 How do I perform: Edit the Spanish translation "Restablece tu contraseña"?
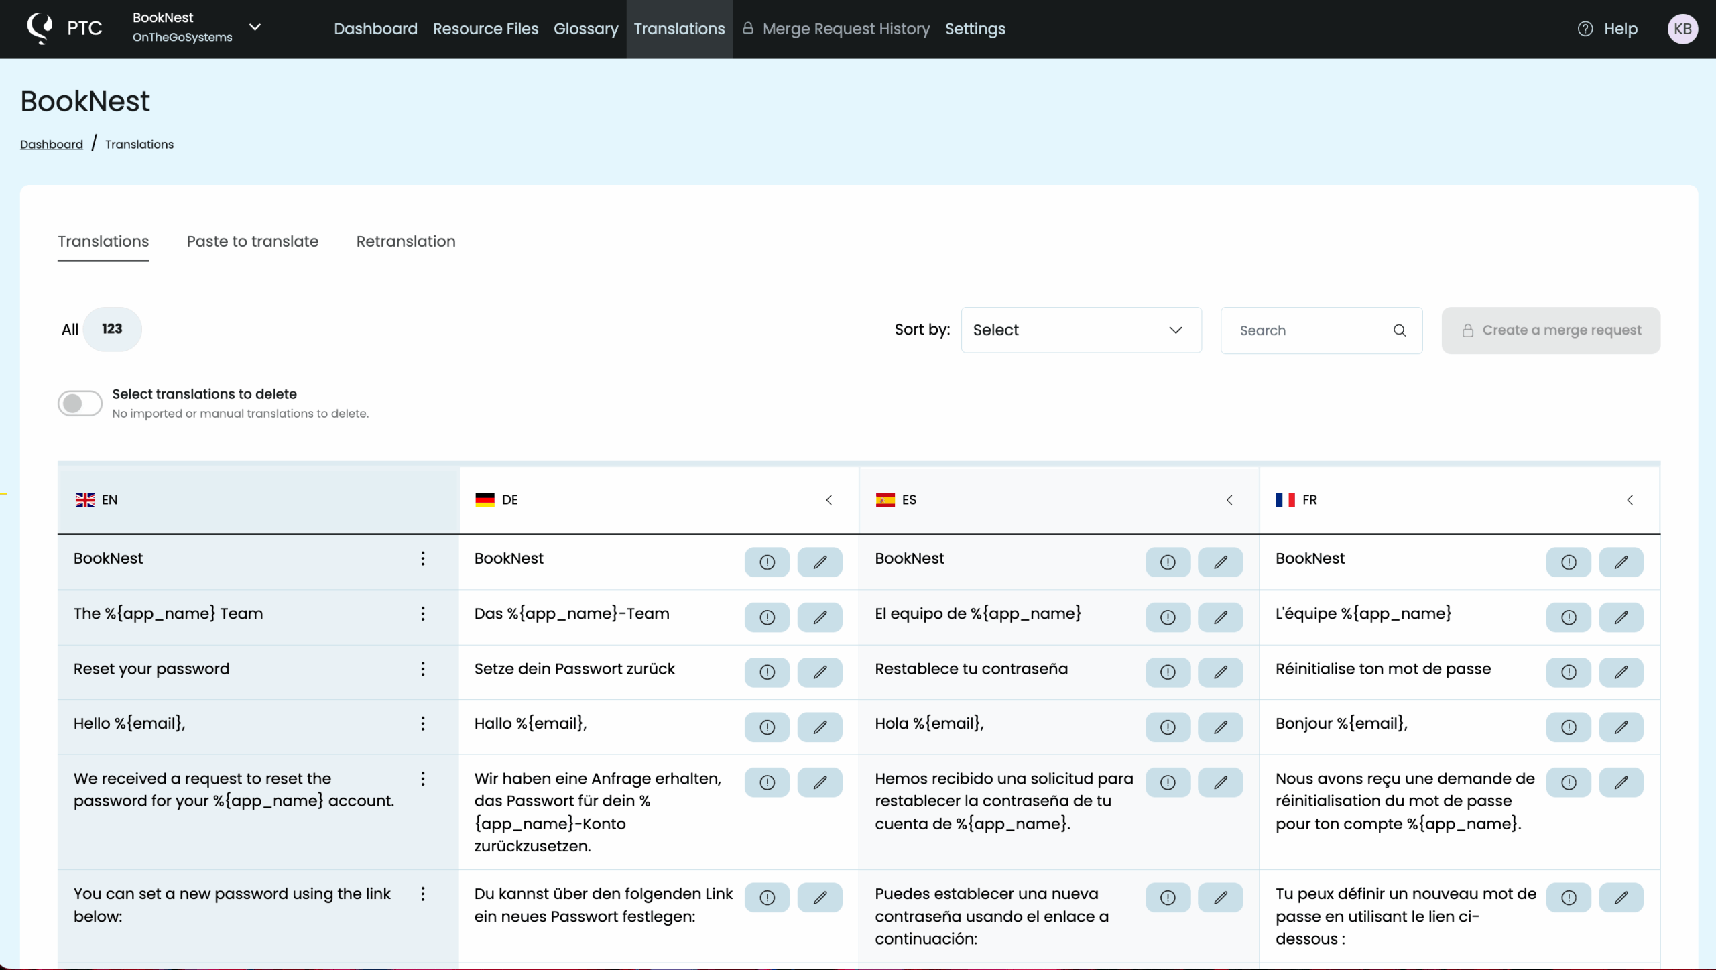pos(1221,672)
